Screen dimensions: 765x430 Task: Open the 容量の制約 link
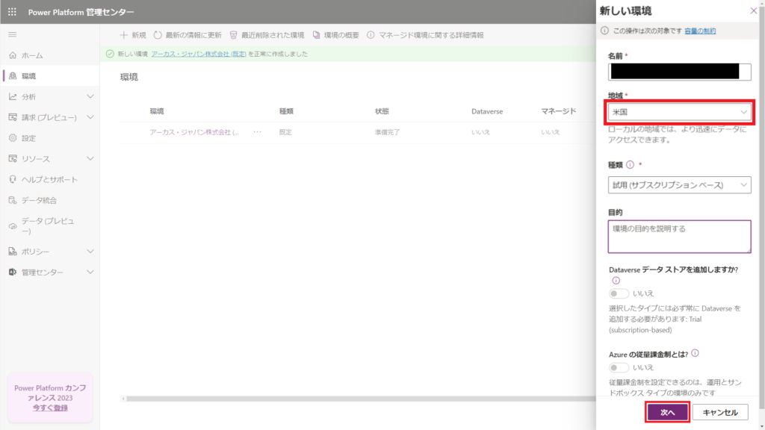(700, 31)
